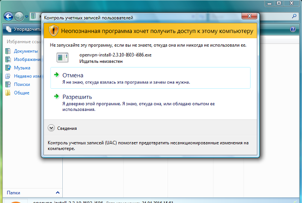Viewport: 302px width, 203px height.
Task: Click the Избранные ссылки heading
Action: click(24, 42)
